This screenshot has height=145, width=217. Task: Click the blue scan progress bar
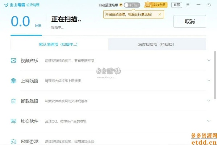(26, 35)
